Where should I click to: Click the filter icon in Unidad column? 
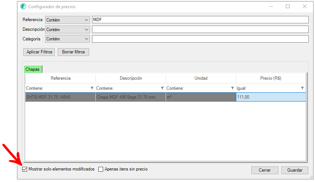[x=233, y=88]
